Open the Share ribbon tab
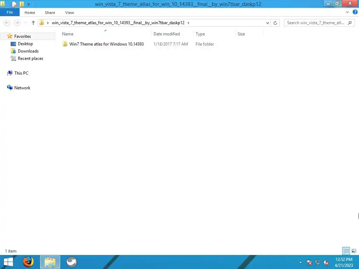The height and width of the screenshot is (269, 359). click(x=50, y=13)
